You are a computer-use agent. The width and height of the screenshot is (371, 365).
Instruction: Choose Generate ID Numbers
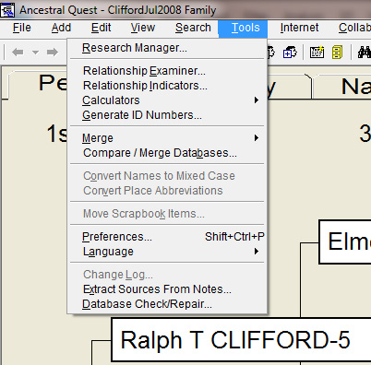[x=167, y=115]
